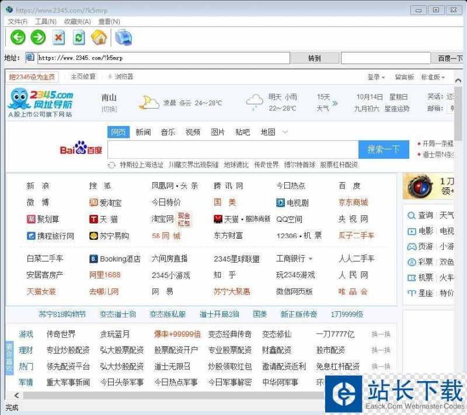Open the 留言板 link

click(x=405, y=77)
